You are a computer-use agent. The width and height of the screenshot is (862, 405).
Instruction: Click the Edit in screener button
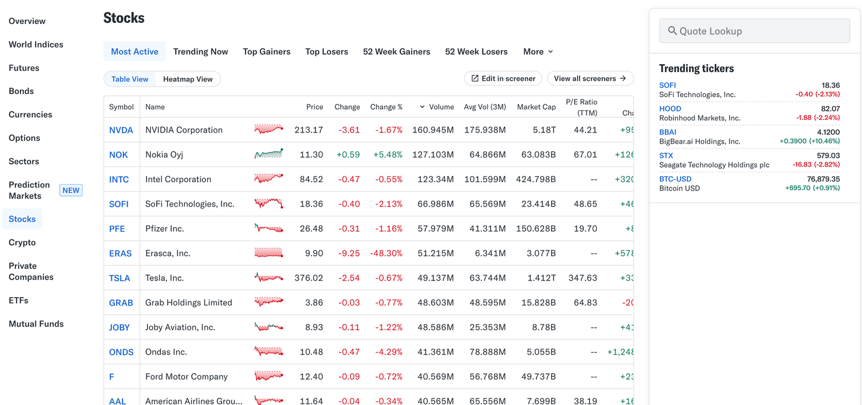click(x=503, y=78)
